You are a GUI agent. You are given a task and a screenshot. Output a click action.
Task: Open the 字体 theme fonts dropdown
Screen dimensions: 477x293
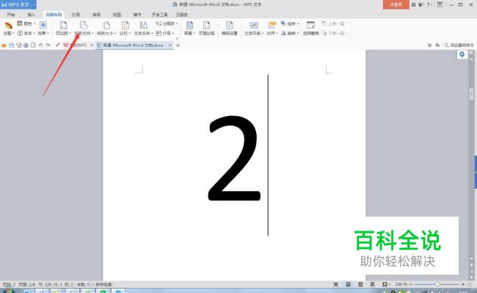click(x=26, y=33)
